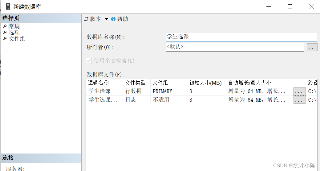Click the 选择页 panel header
320x171 pixels.
[41, 18]
